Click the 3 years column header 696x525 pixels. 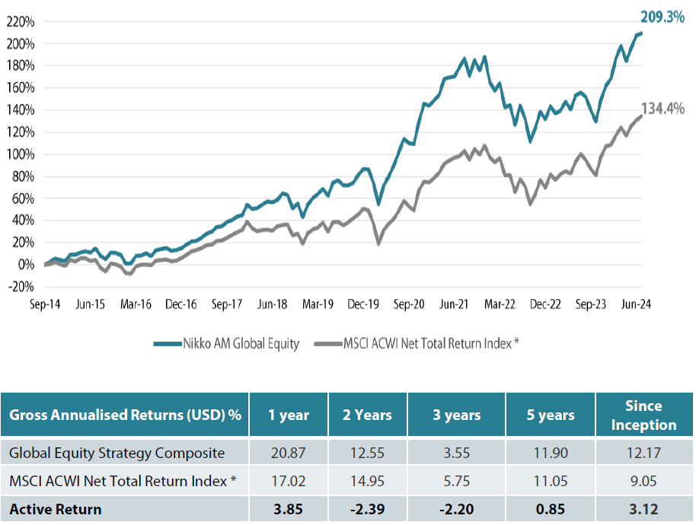point(457,415)
